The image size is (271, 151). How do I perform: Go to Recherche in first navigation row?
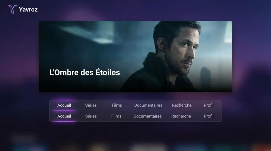[182, 105]
